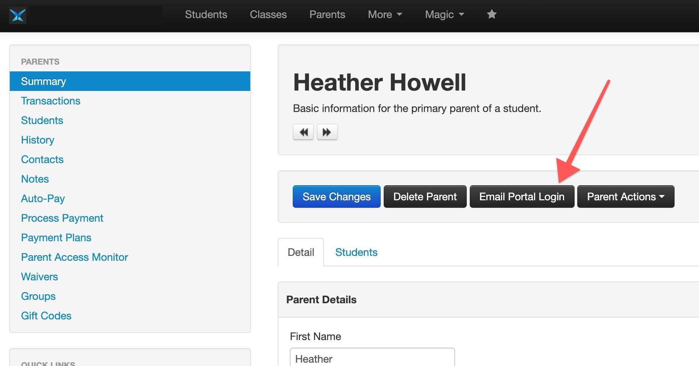
Task: Open the Magic dropdown menu
Action: click(444, 15)
